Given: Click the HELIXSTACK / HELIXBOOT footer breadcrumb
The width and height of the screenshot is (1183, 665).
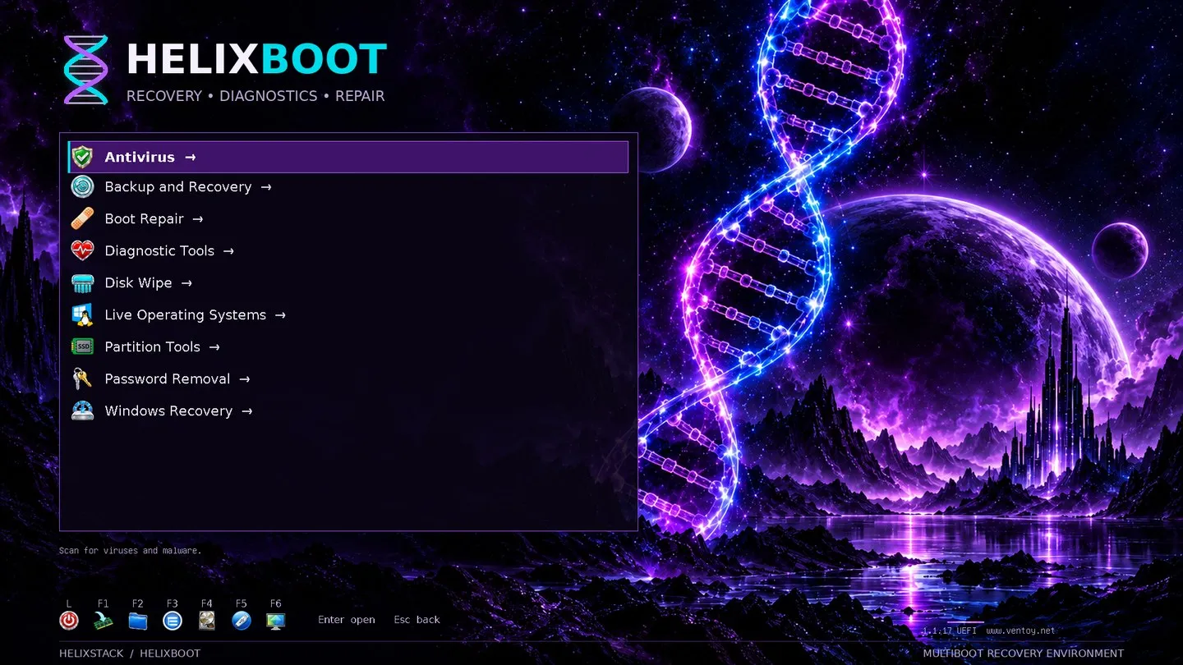Looking at the screenshot, I should tap(130, 654).
